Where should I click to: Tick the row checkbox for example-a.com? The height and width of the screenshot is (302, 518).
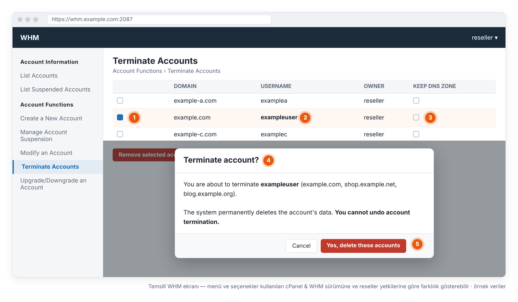pos(120,101)
